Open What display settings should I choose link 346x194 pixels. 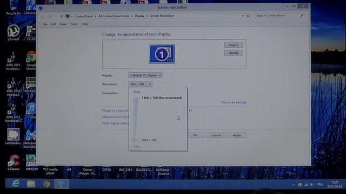point(115,123)
